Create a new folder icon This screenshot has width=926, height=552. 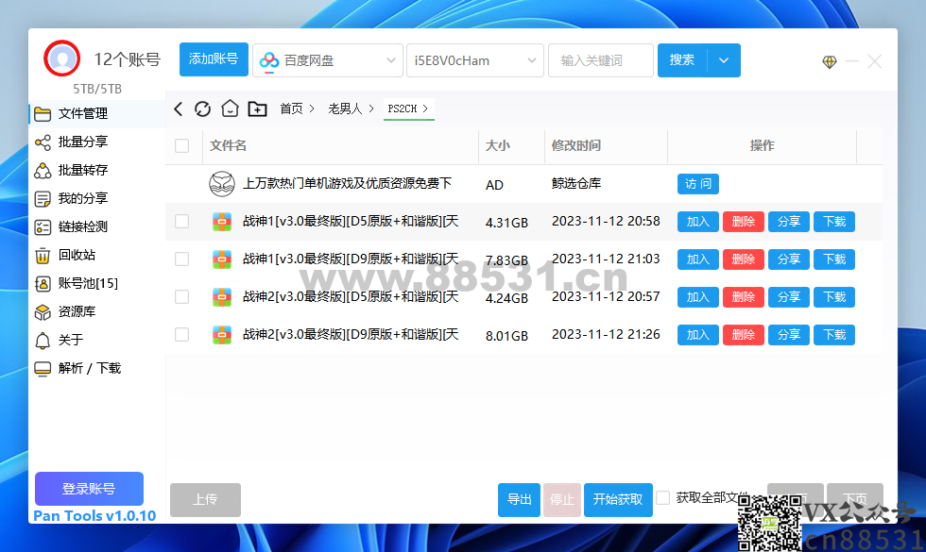tap(257, 109)
